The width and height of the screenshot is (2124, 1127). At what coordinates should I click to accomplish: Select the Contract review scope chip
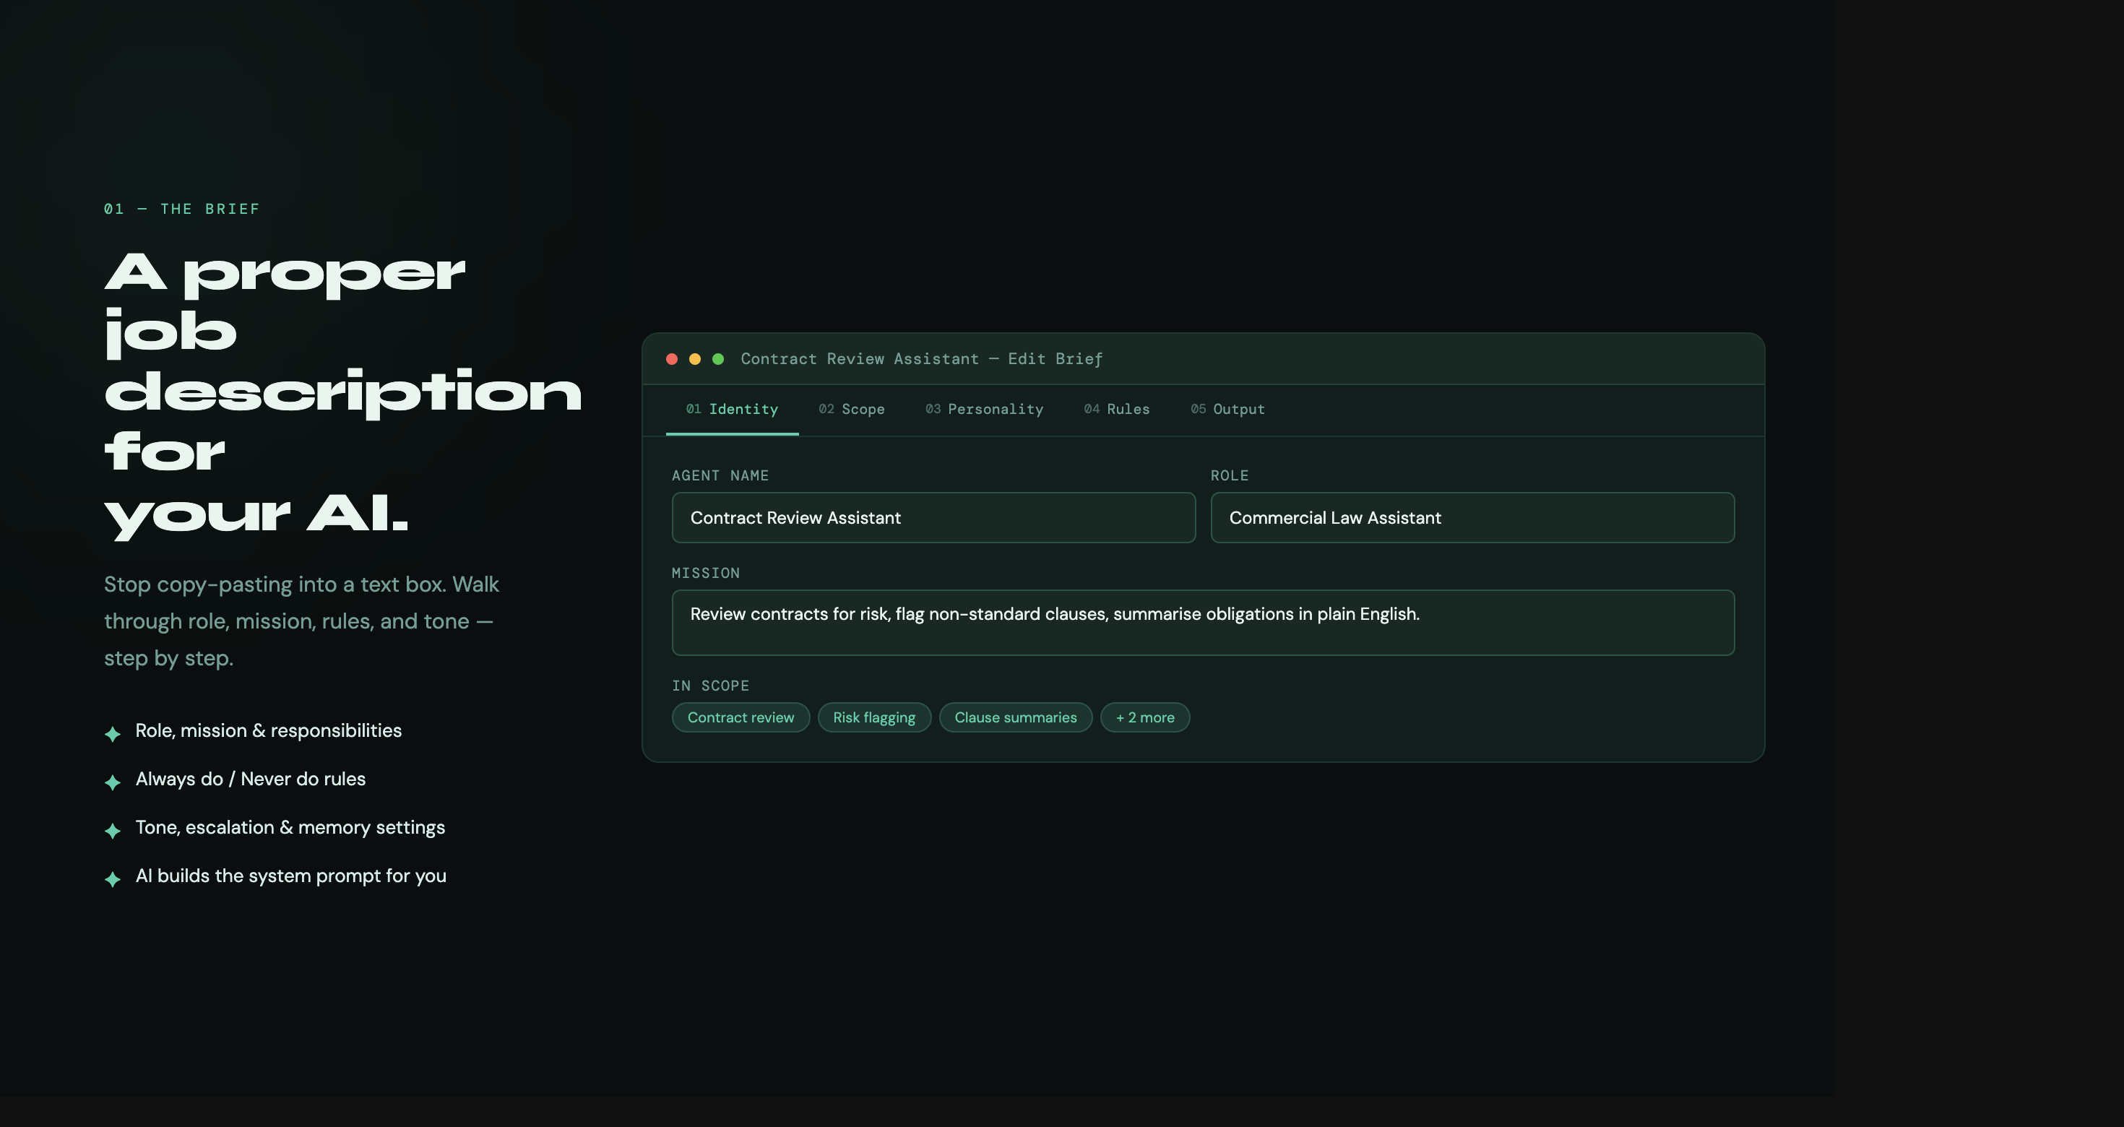tap(741, 717)
